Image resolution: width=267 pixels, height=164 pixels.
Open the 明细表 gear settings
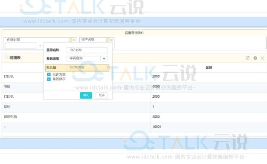255,58
